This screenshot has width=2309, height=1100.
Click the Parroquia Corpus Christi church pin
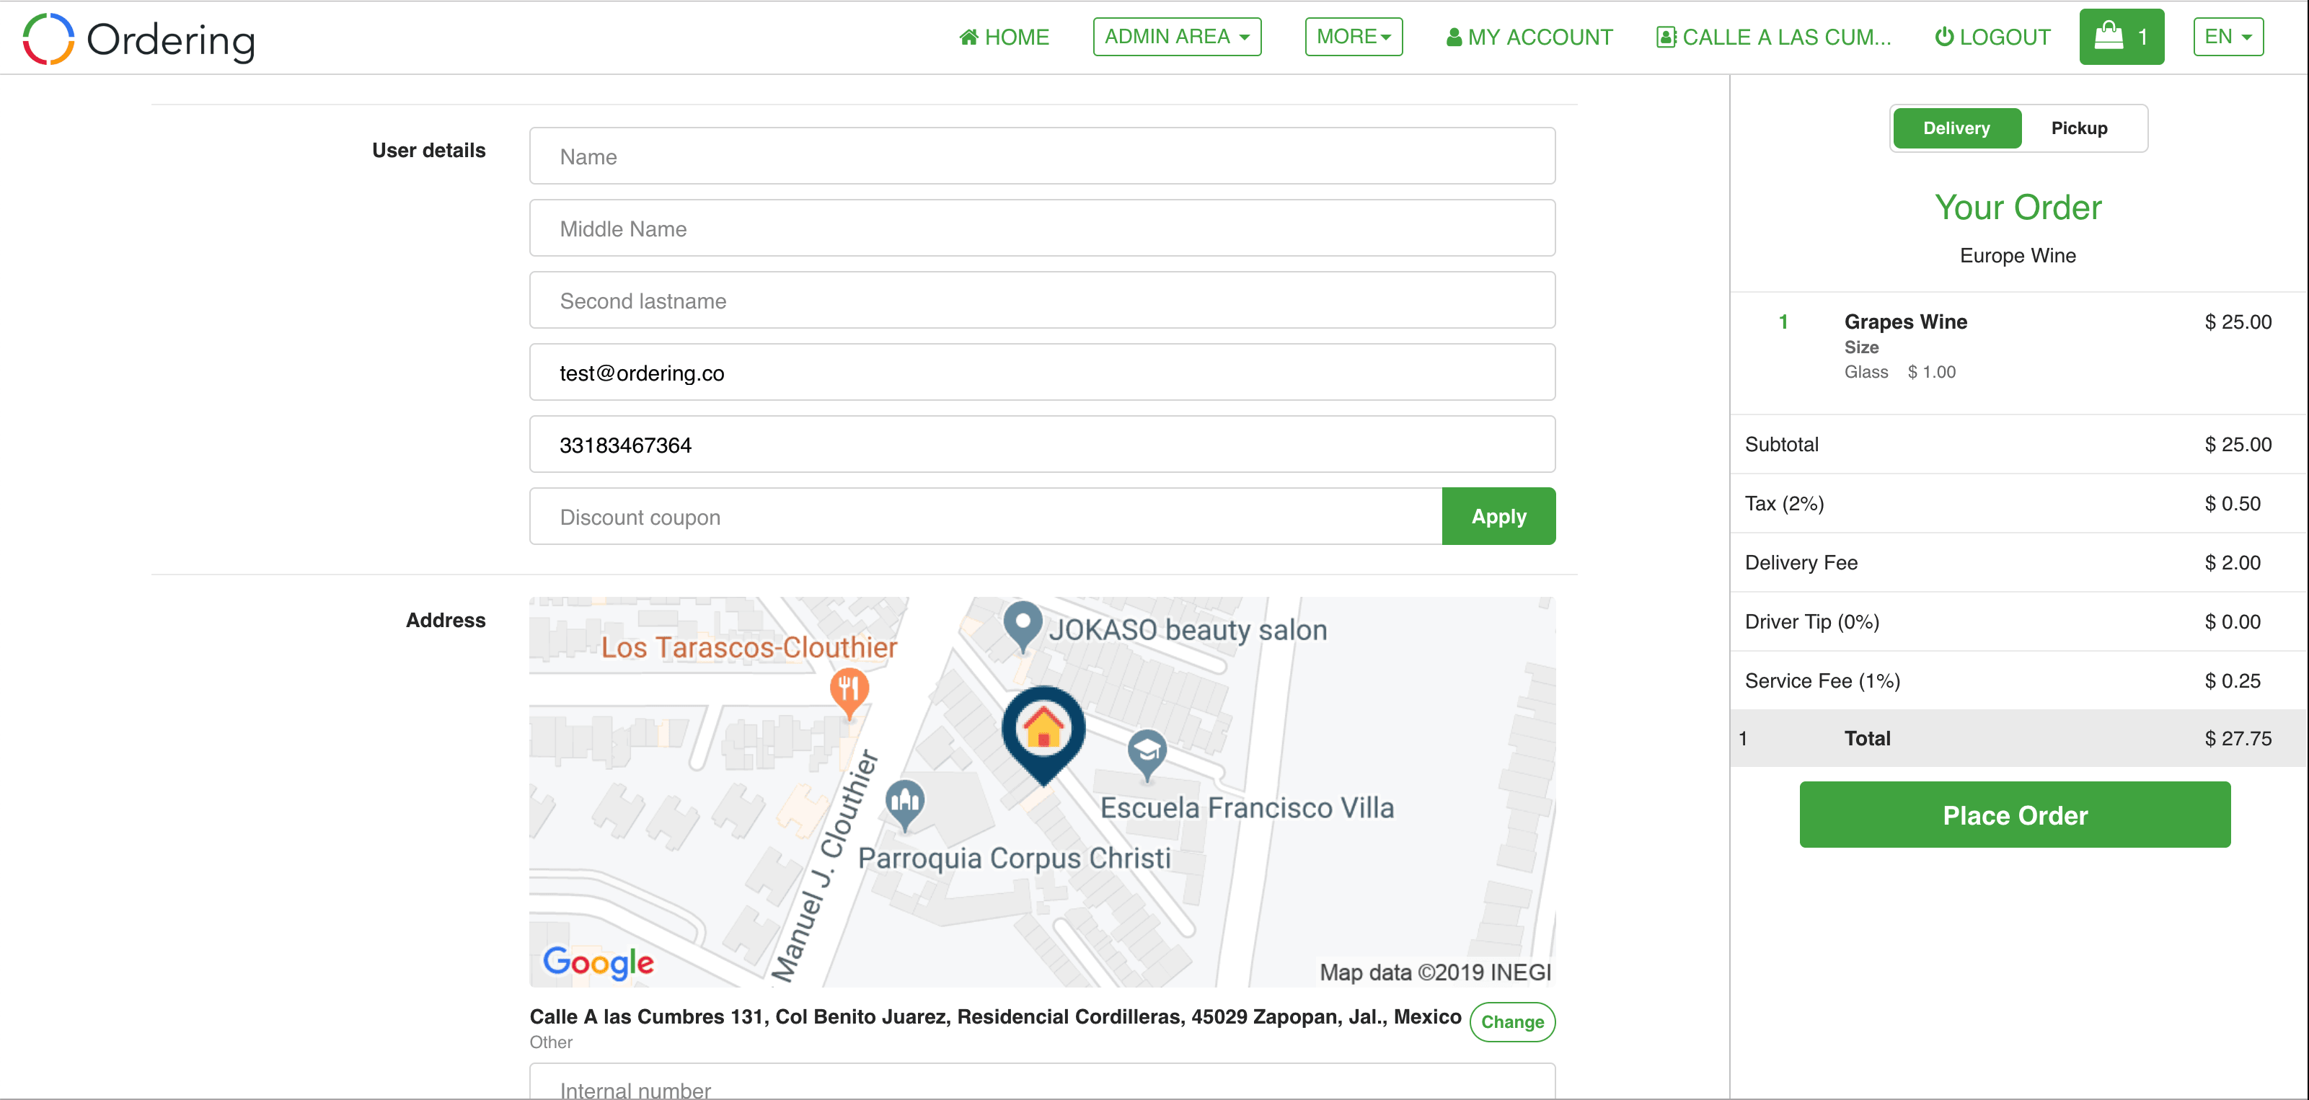(904, 802)
